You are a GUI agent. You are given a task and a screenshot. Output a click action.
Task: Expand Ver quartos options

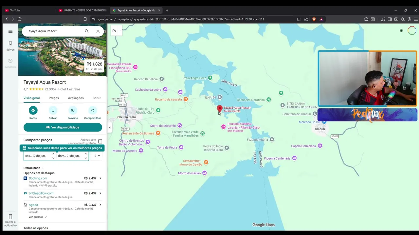point(38,217)
